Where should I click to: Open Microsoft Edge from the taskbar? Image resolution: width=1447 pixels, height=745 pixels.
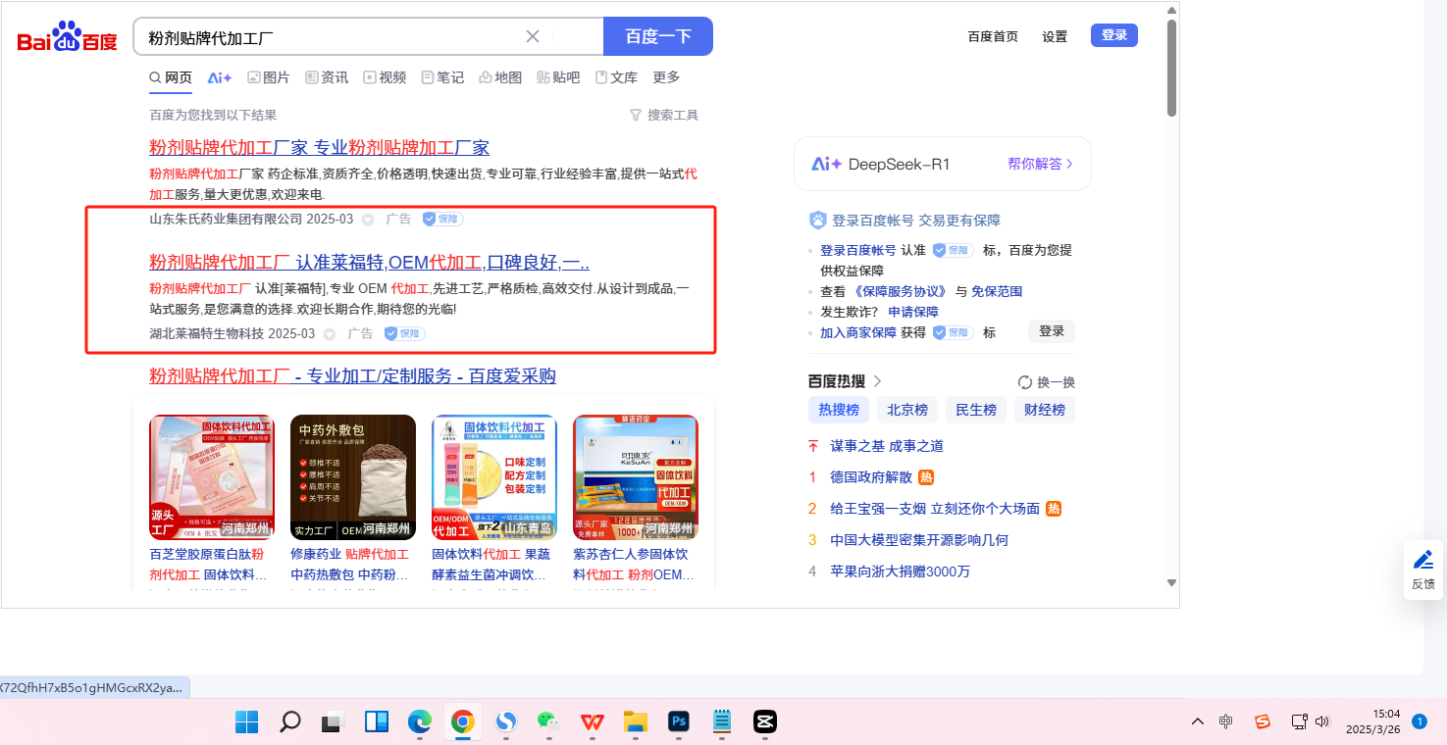click(420, 722)
